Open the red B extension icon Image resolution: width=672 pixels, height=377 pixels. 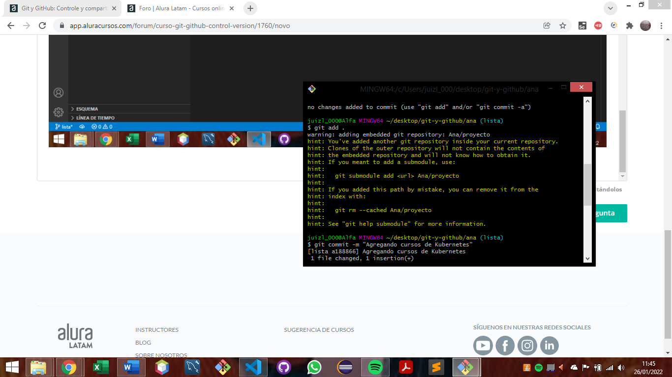(x=598, y=26)
